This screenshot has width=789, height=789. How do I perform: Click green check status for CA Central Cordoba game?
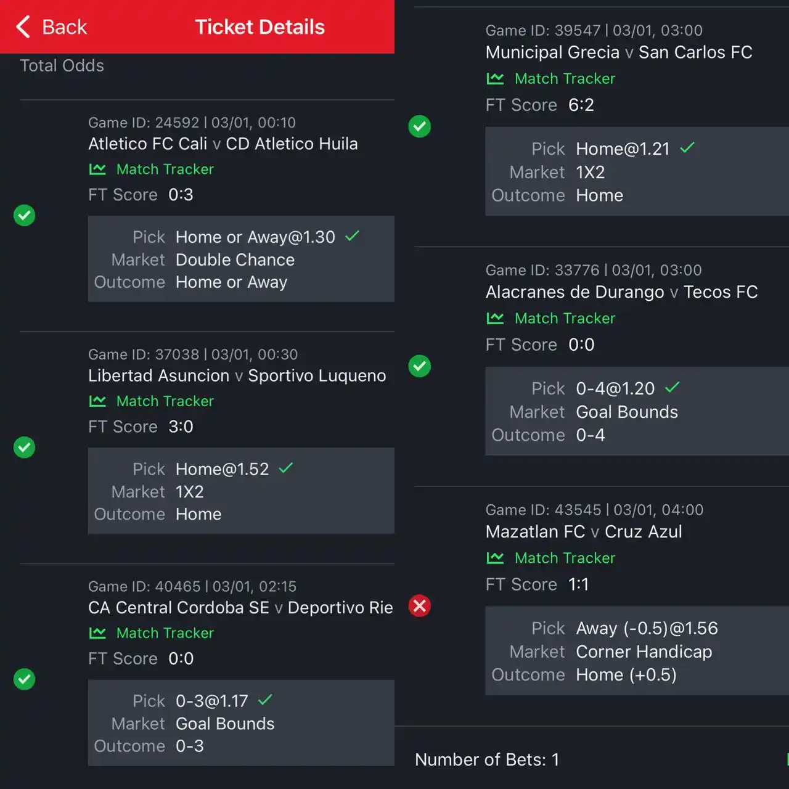[x=25, y=679]
